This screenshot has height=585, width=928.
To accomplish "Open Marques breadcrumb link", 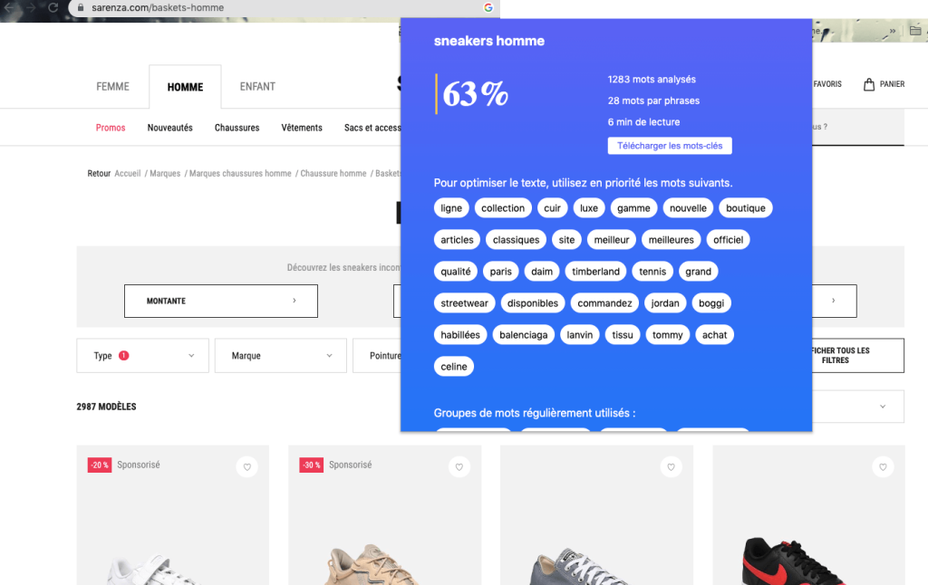I will pos(165,173).
